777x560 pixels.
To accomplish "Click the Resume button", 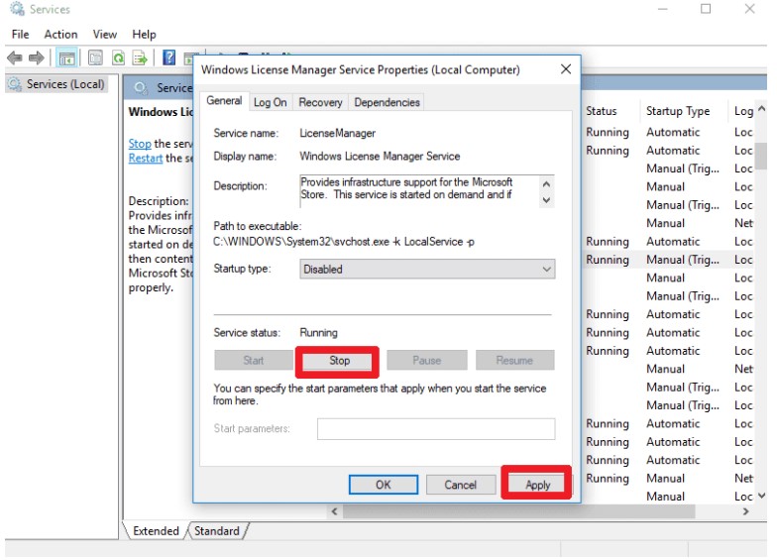I will coord(514,361).
